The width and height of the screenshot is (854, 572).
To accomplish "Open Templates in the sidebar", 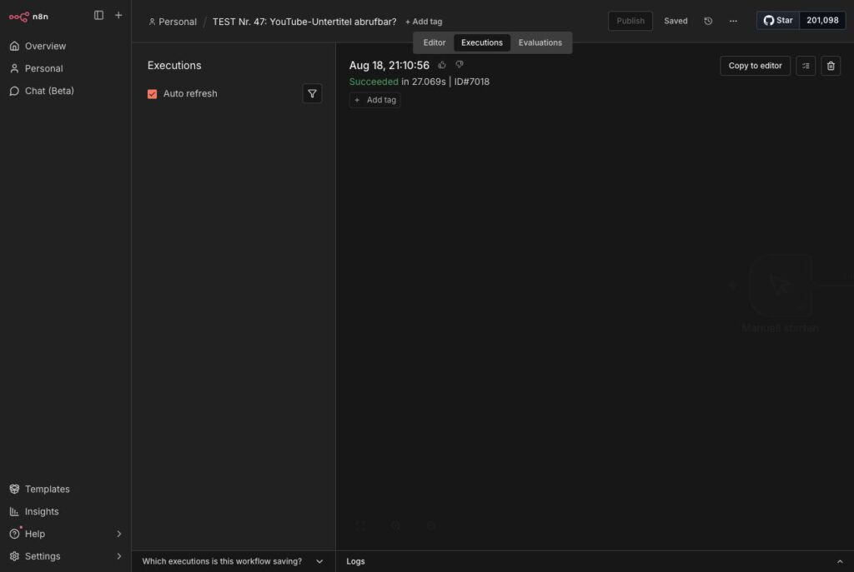I will [x=48, y=489].
